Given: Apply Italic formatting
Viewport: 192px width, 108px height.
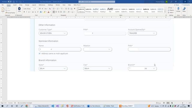Looking at the screenshot, I should [27, 12].
